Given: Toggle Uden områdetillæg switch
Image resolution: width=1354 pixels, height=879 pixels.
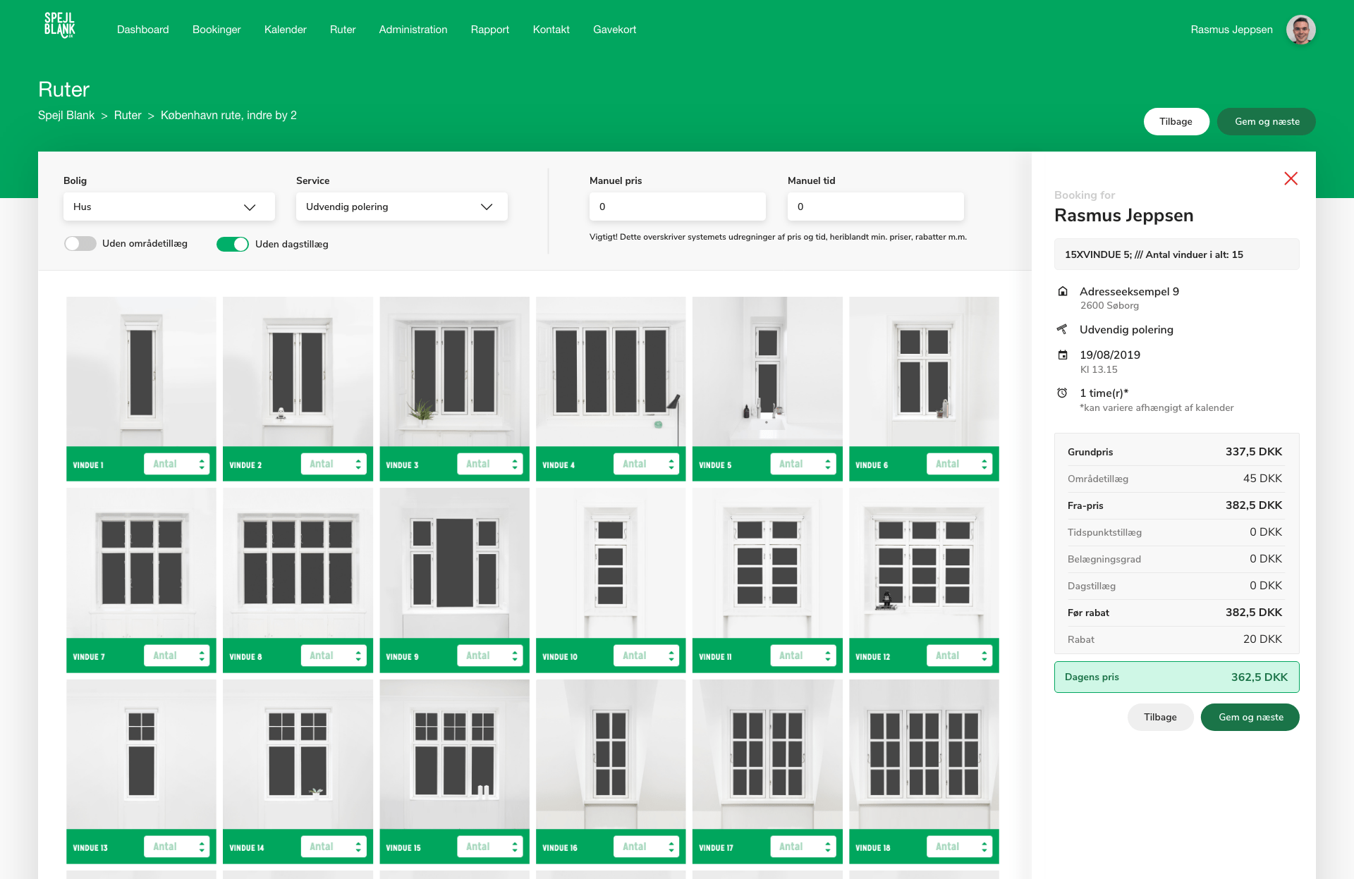Looking at the screenshot, I should pos(80,243).
